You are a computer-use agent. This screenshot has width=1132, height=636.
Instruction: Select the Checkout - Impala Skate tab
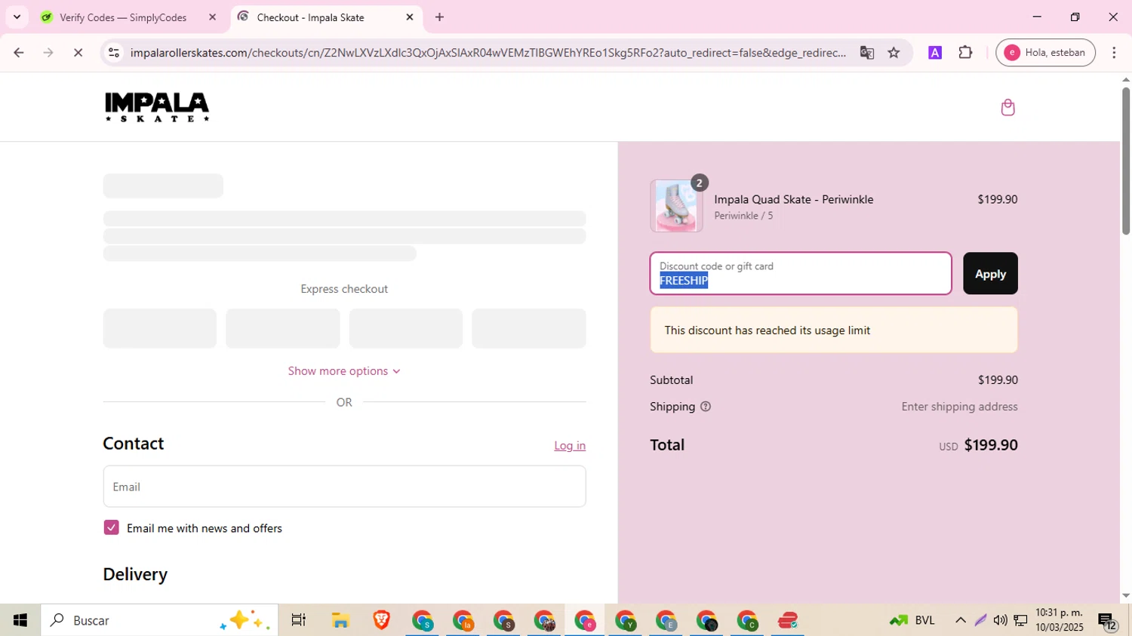pos(310,17)
